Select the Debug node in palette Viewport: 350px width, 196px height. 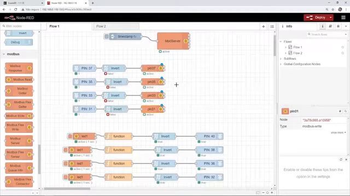[19, 42]
